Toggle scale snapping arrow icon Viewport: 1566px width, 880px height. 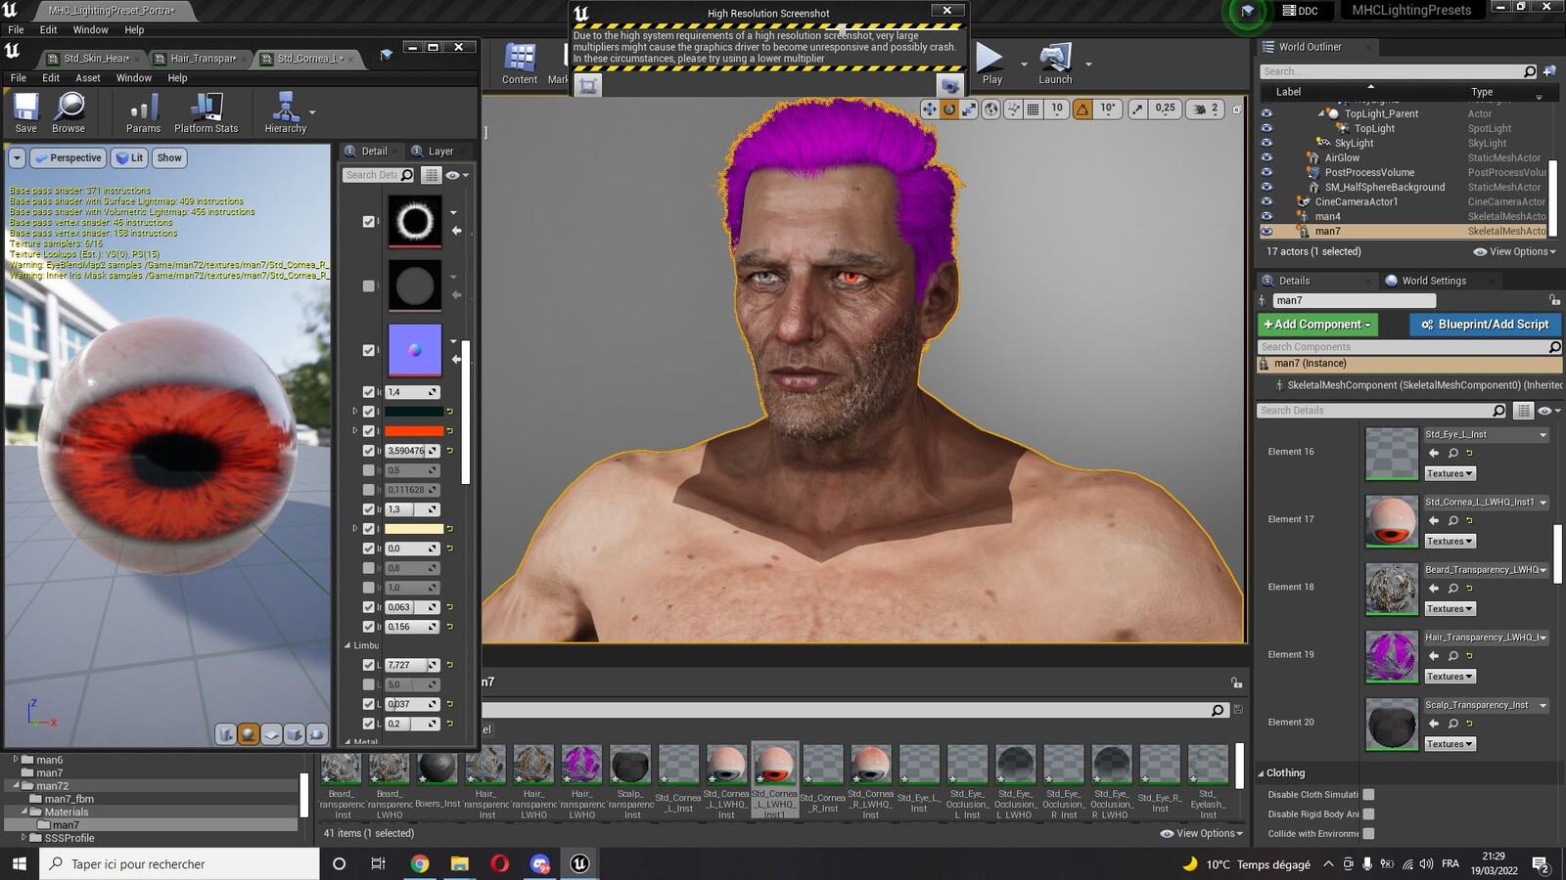click(1137, 110)
